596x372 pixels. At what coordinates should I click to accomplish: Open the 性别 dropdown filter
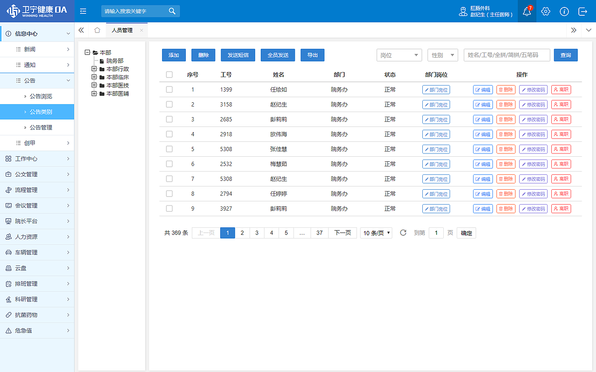coord(442,55)
